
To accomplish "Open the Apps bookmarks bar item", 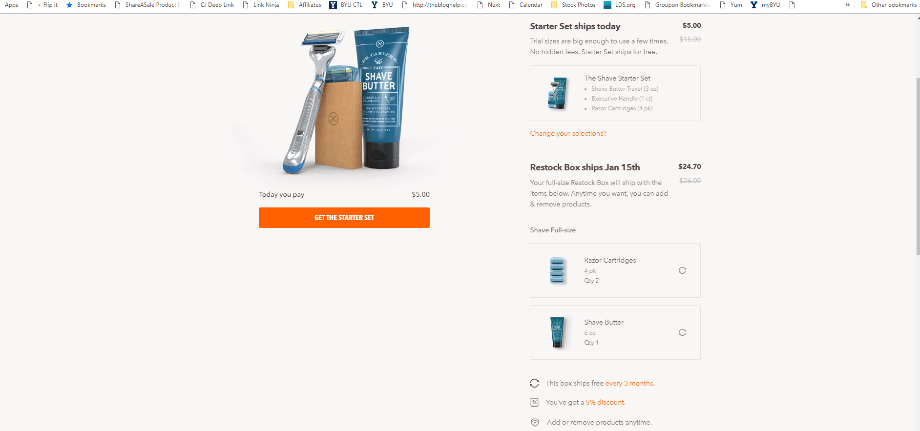I will pos(11,5).
